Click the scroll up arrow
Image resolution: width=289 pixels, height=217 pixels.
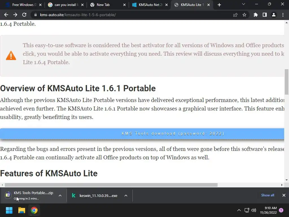coord(286,23)
